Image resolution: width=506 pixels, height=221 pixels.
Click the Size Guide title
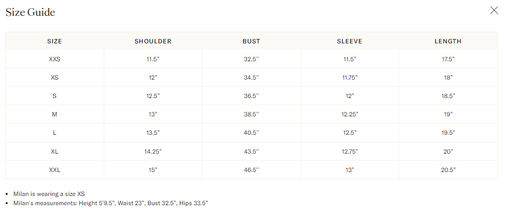pyautogui.click(x=30, y=12)
